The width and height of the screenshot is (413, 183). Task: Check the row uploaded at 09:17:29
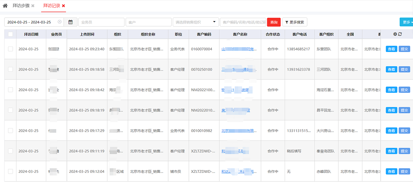(10, 131)
